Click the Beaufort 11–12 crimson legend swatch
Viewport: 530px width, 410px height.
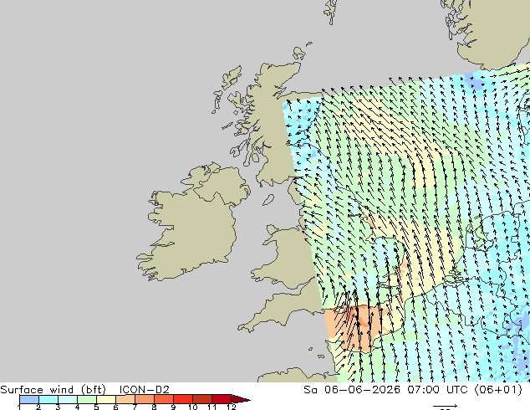(222, 399)
